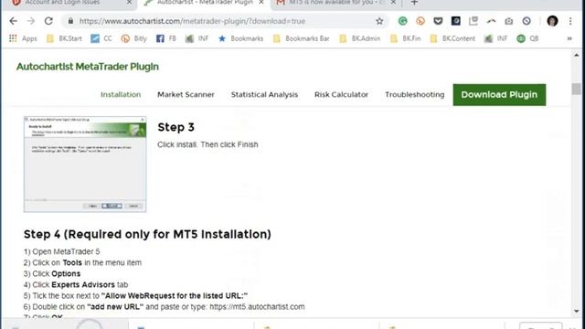The height and width of the screenshot is (329, 585).
Task: Click the 'Click Options' instruction line
Action: pos(52,274)
